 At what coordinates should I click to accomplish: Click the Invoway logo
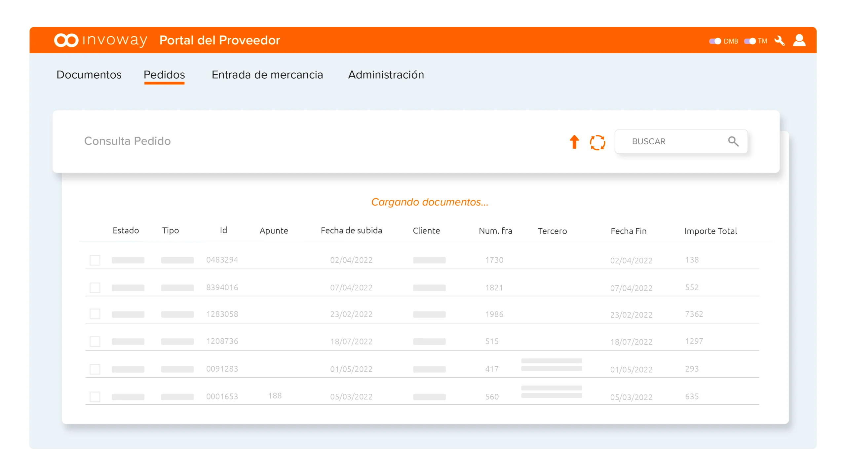tap(100, 40)
